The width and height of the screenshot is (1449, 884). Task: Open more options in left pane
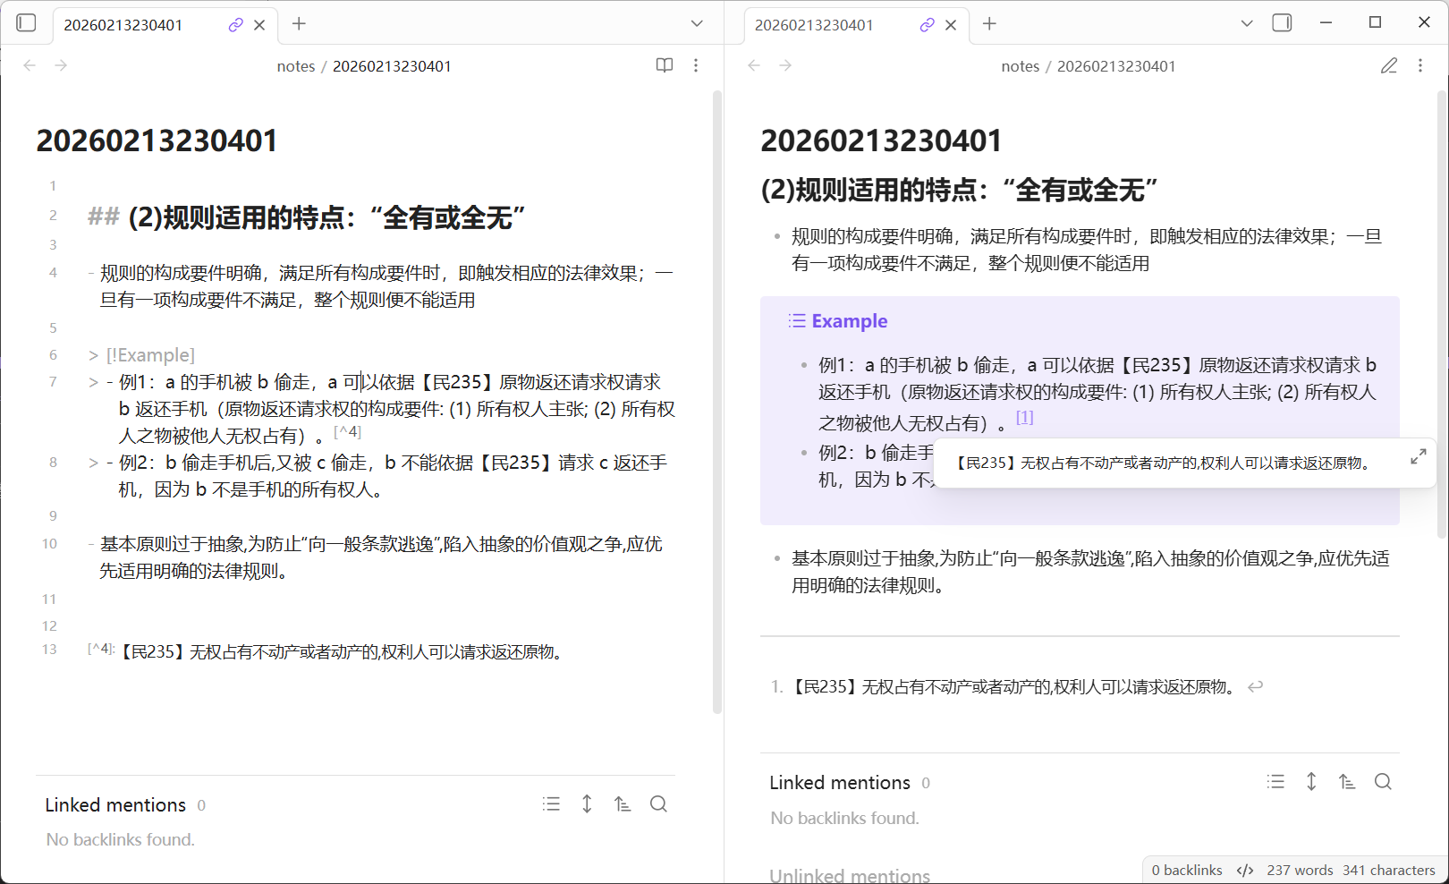696,65
